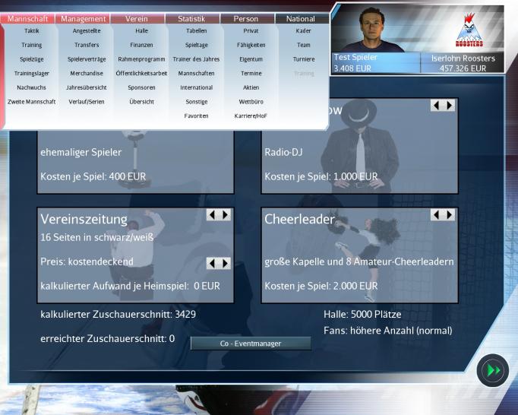The height and width of the screenshot is (415, 518).
Task: Open Rahmenprogramm menu entry
Action: coord(141,59)
